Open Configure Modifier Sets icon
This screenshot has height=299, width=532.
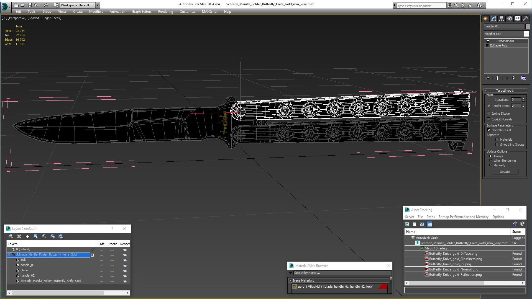click(523, 78)
